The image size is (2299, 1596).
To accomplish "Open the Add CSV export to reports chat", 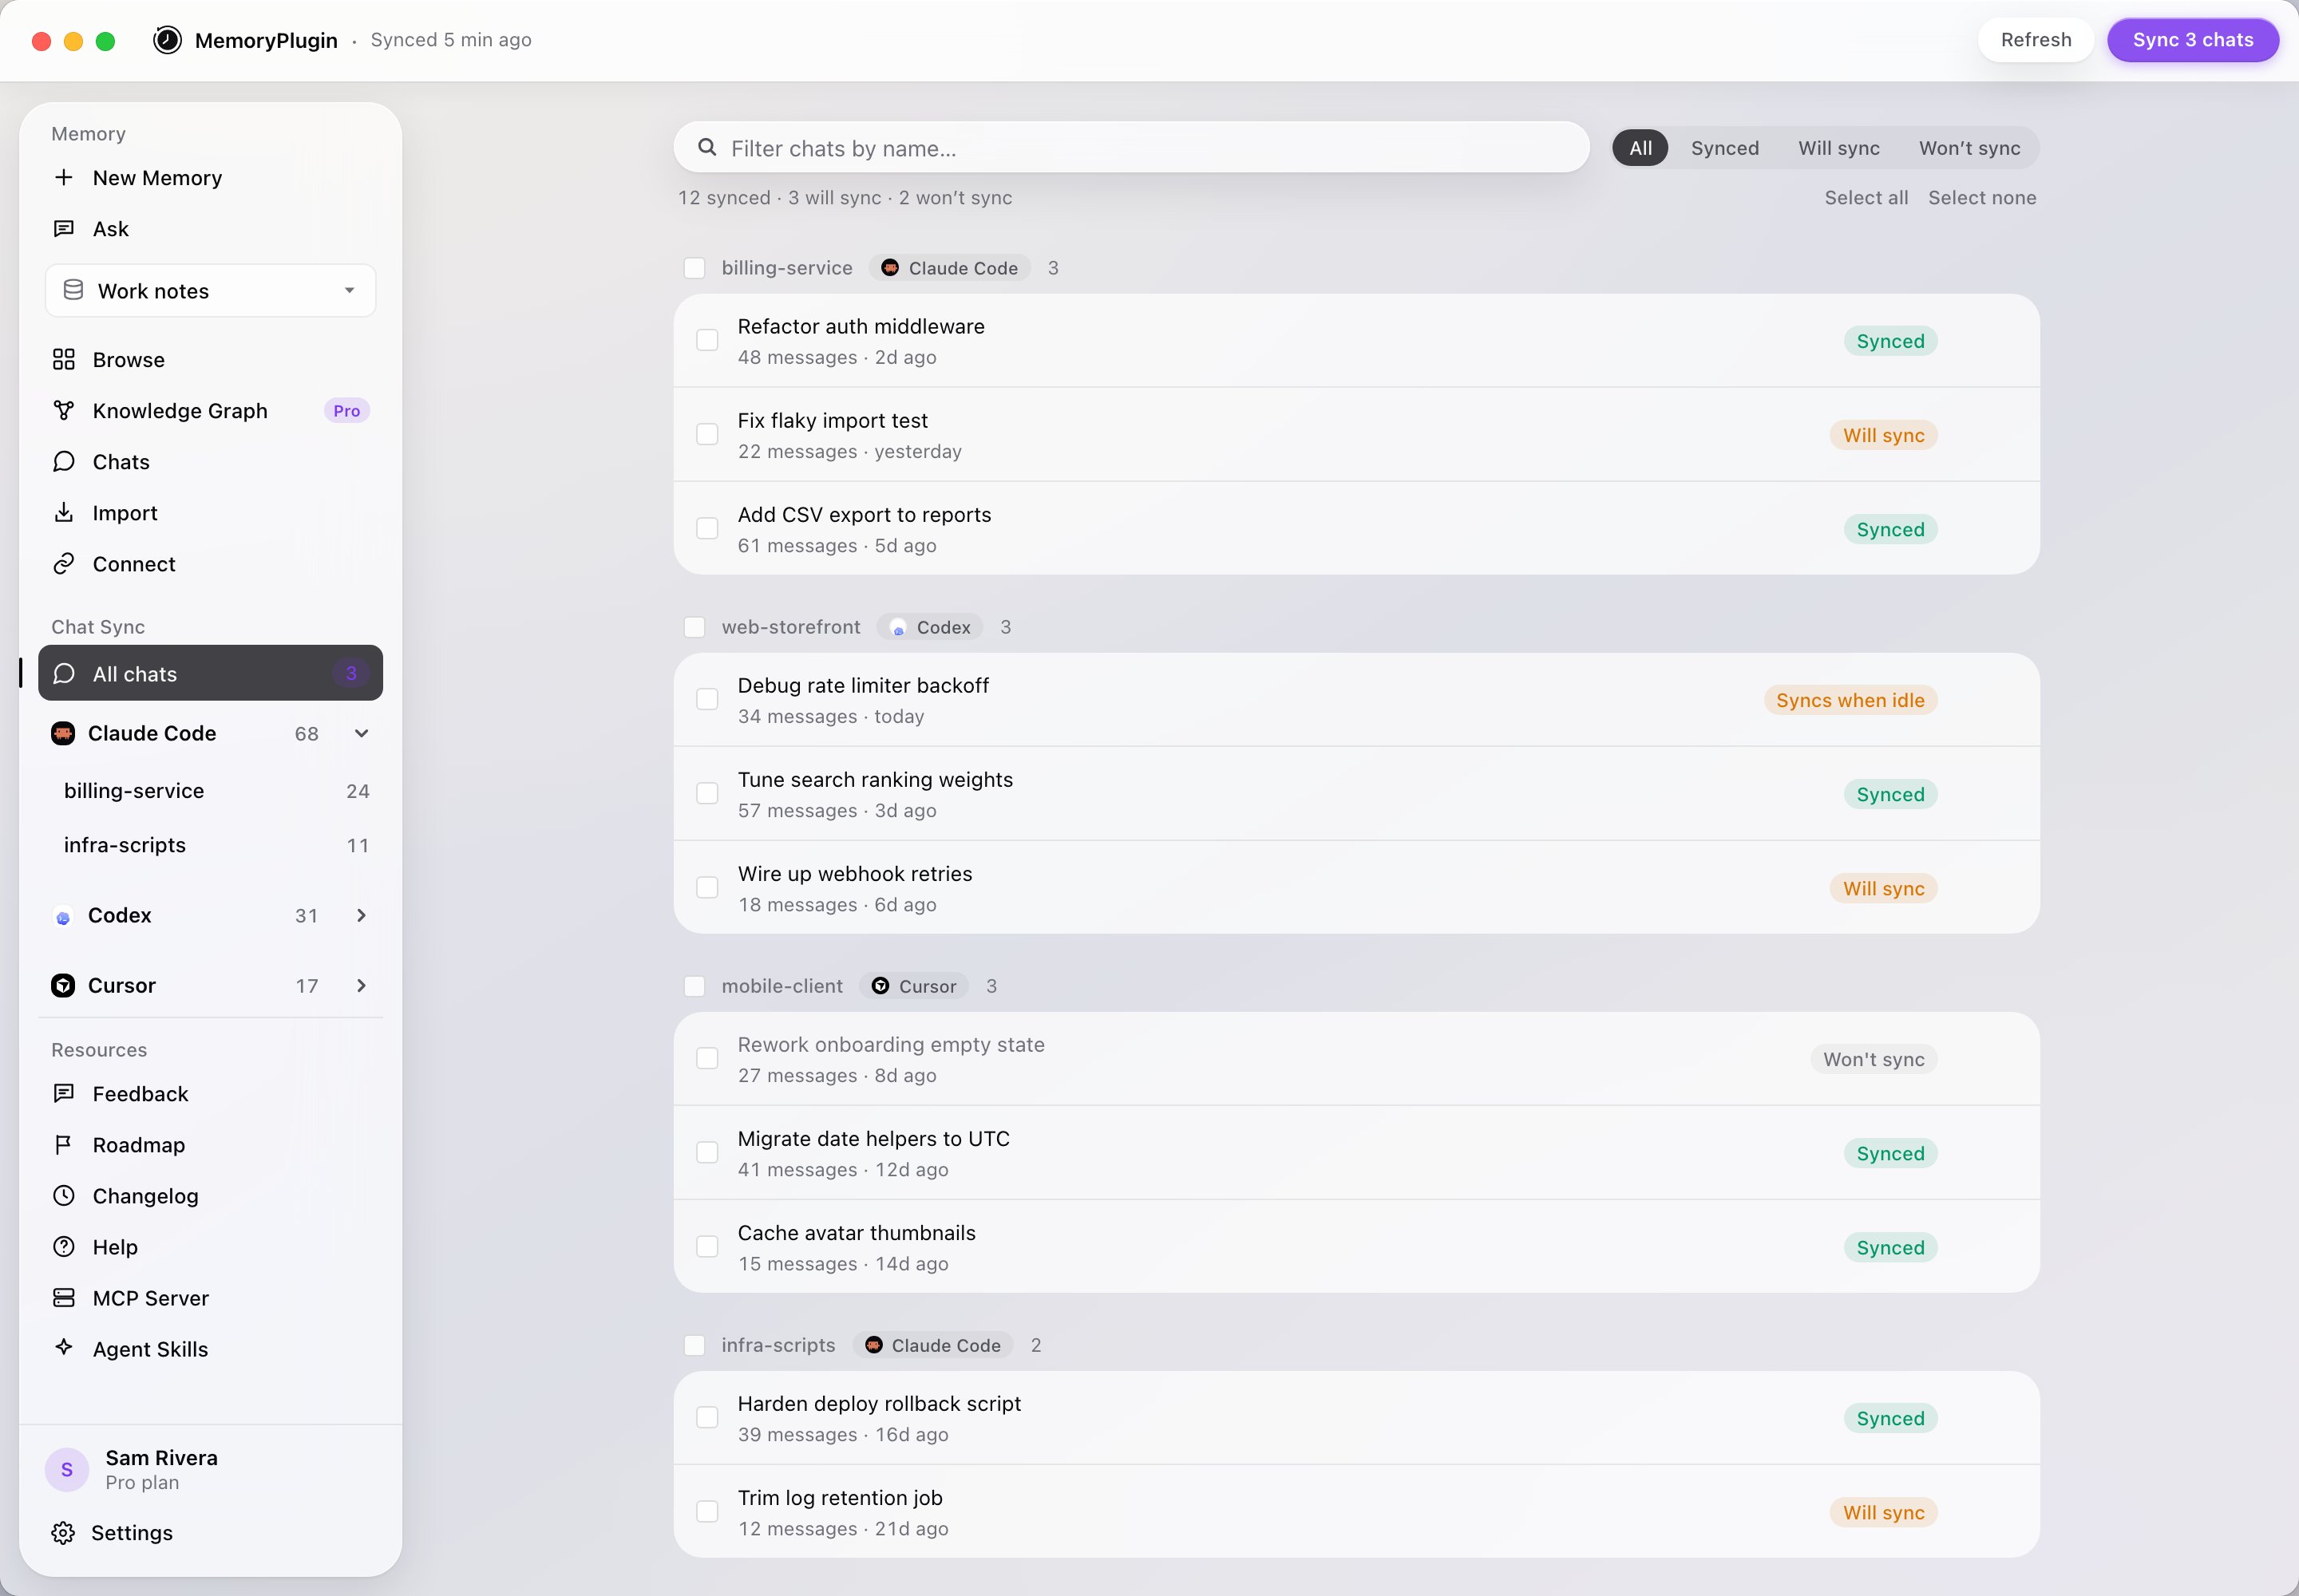I will click(x=1356, y=529).
